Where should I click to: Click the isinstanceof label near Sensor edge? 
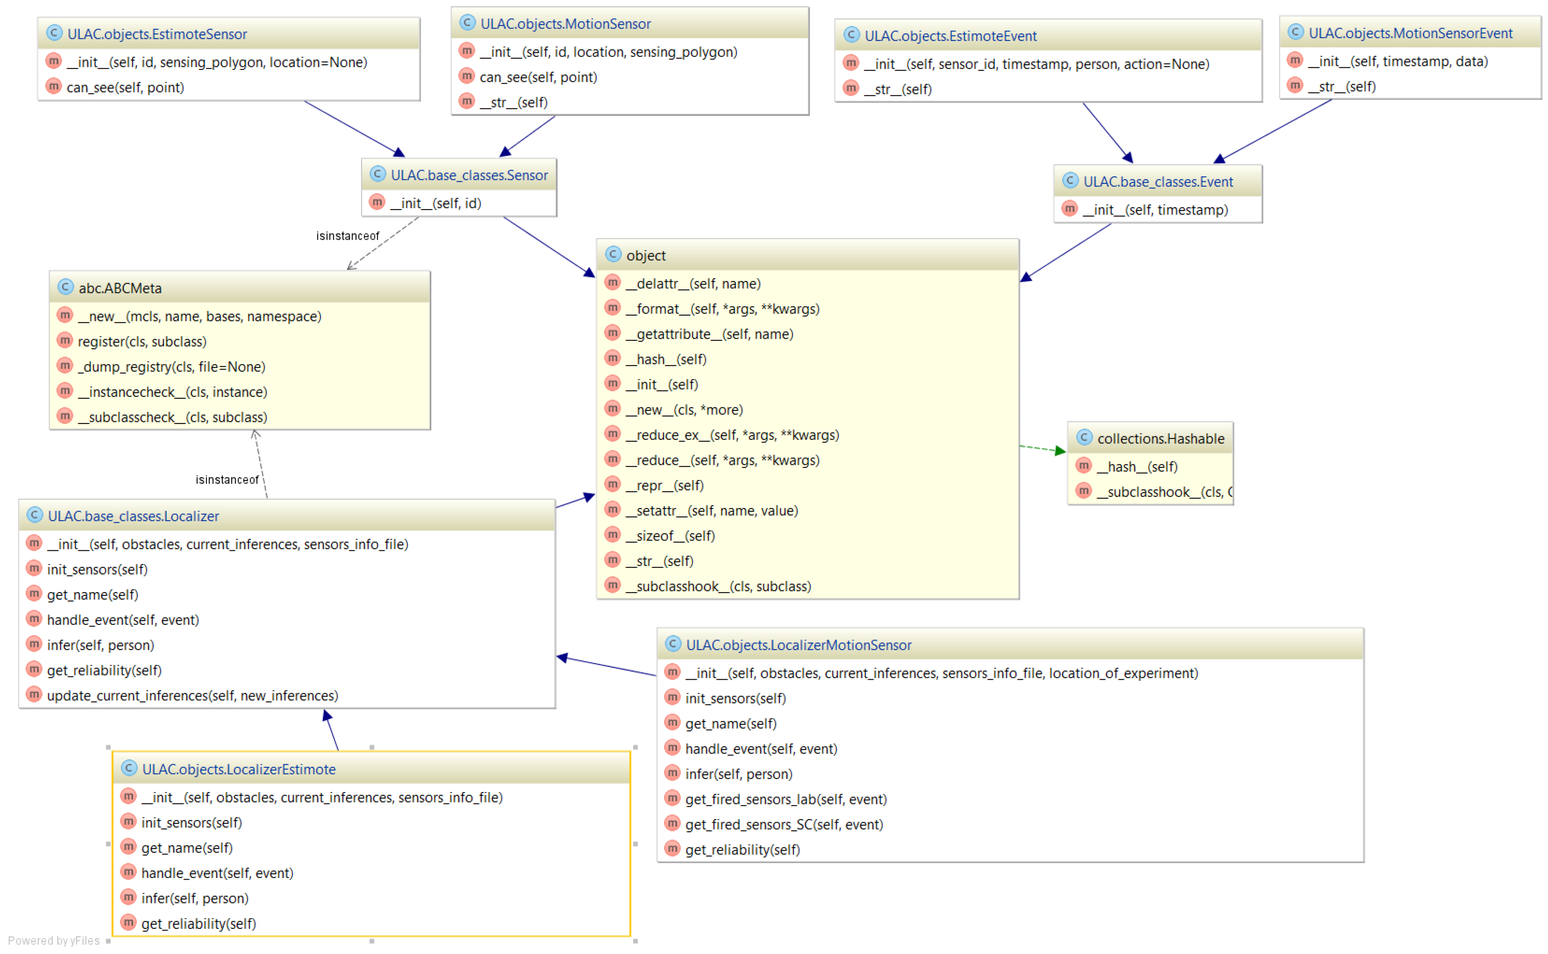point(347,236)
